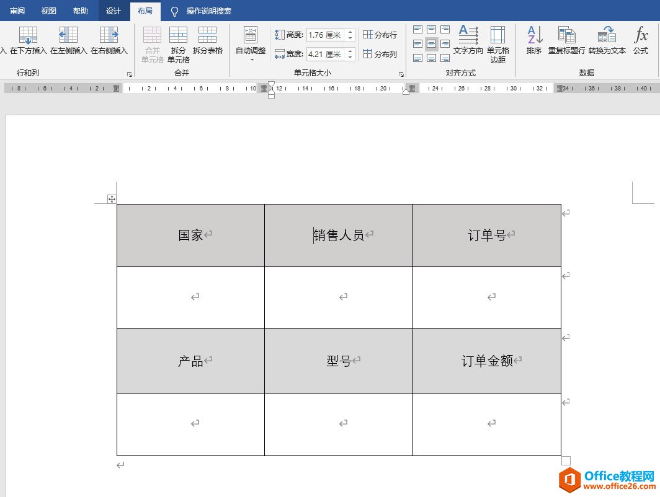
Task: Select the 布局 tab
Action: coord(145,11)
